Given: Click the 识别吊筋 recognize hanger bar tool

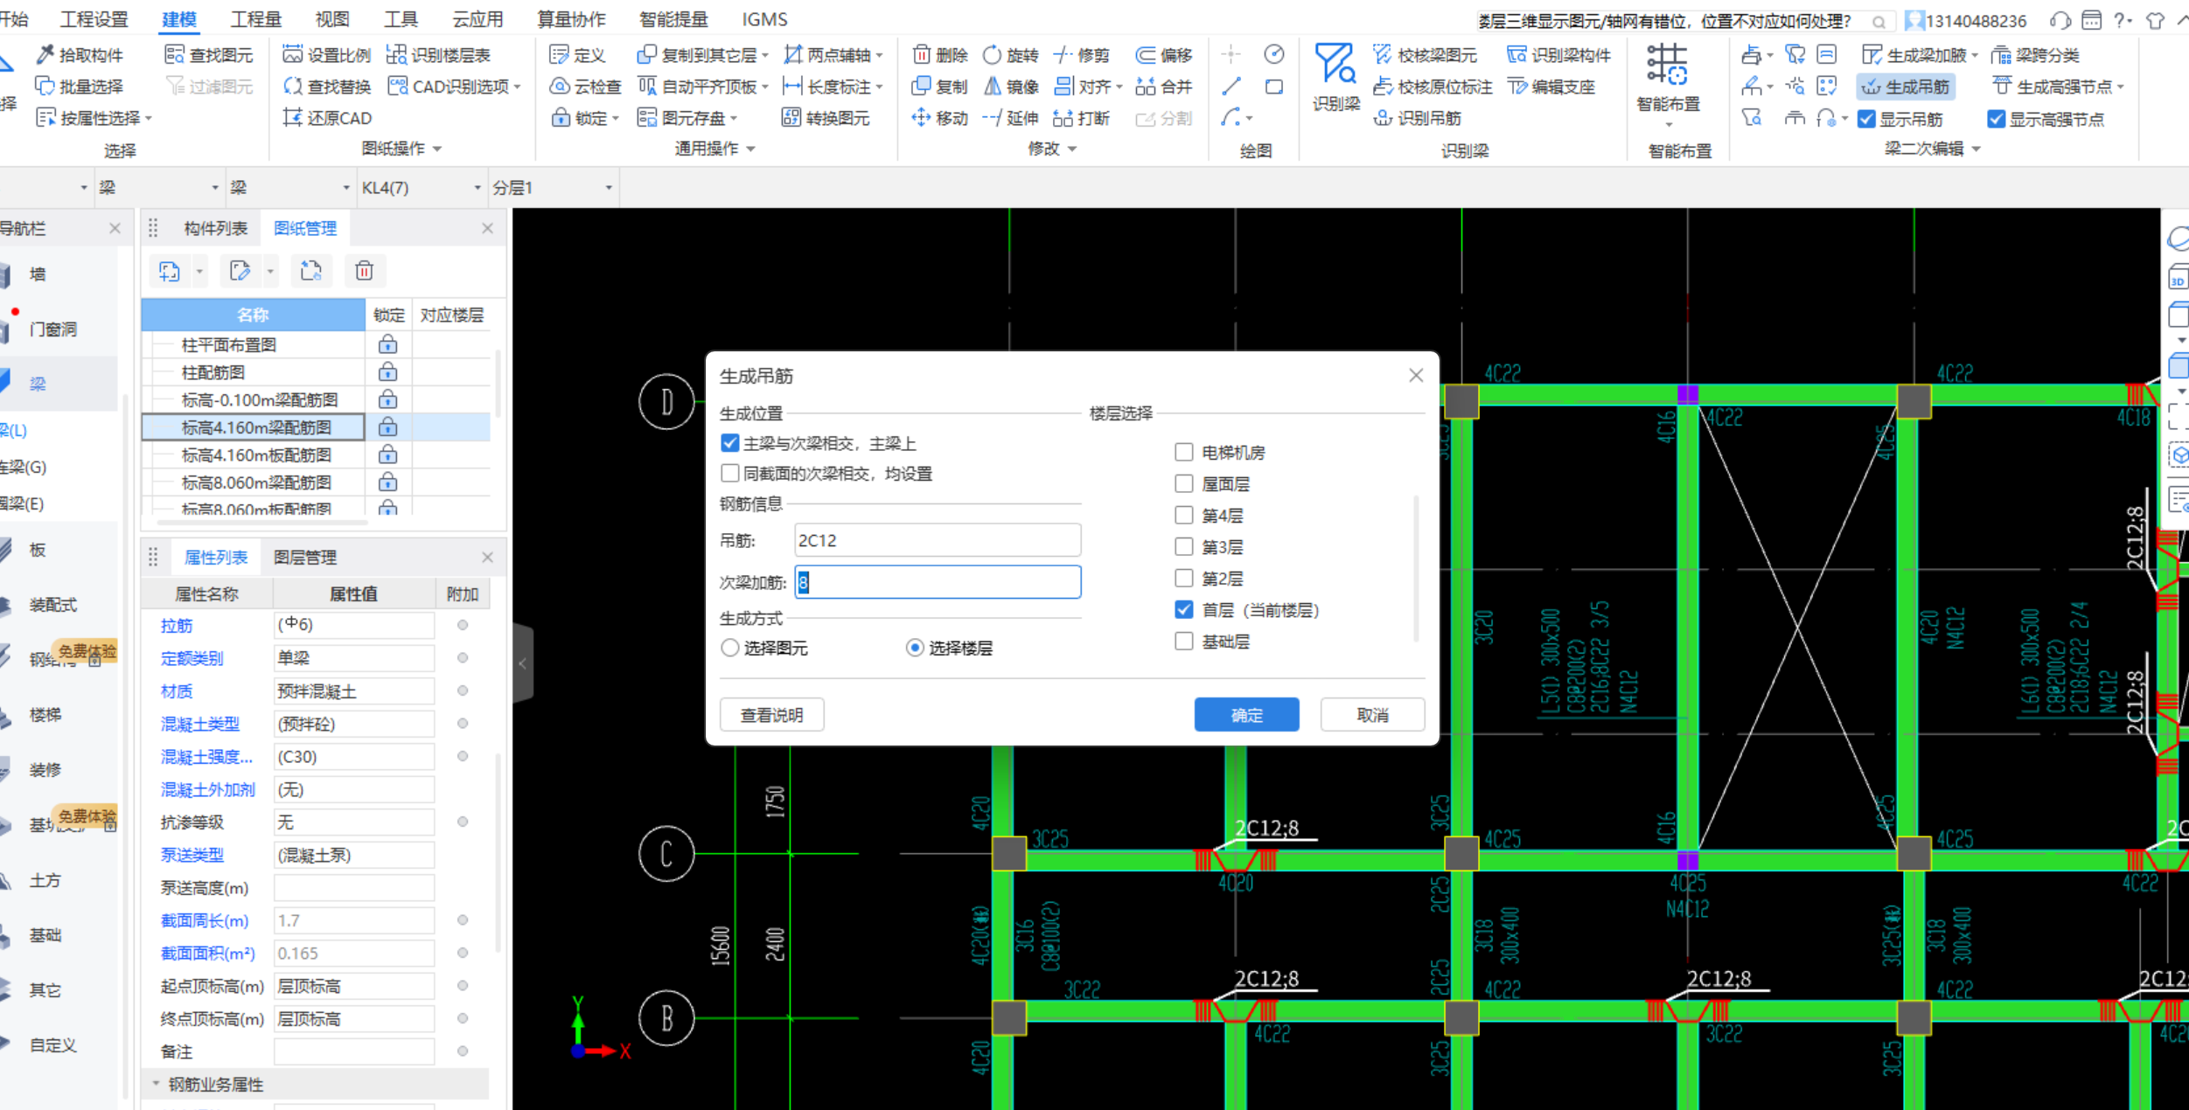Looking at the screenshot, I should [1418, 118].
